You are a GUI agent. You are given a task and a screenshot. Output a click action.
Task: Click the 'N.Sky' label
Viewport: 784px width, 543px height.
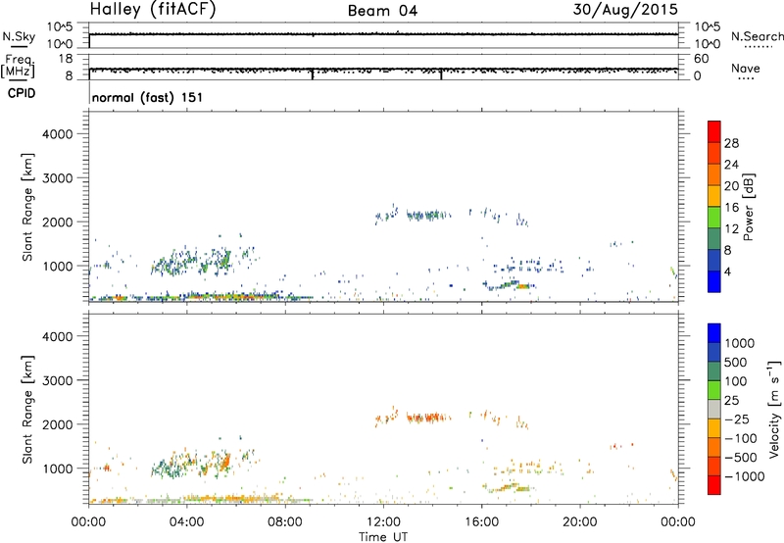point(19,36)
